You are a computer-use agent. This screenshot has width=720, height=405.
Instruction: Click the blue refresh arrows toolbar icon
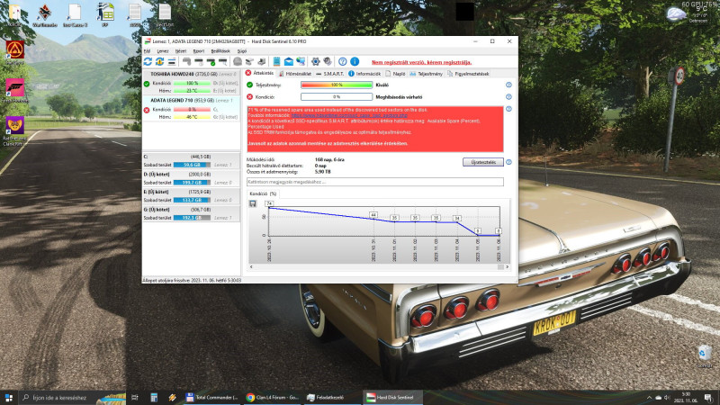point(148,61)
